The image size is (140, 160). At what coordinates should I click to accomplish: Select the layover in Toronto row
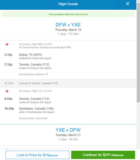[68, 83]
